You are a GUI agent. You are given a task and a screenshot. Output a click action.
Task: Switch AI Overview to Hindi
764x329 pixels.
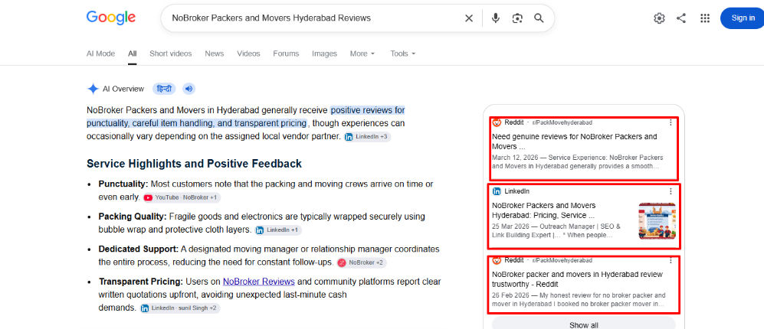point(164,89)
